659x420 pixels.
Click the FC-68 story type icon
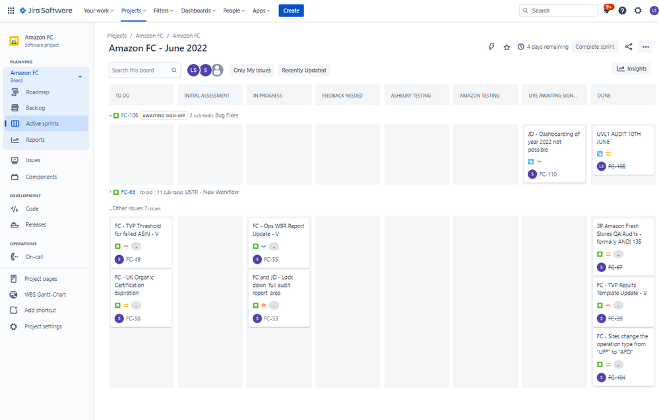point(116,193)
